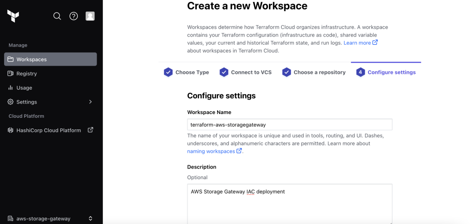Click the Workspace Name input field
Viewport: 474px width, 224px height.
click(x=290, y=125)
